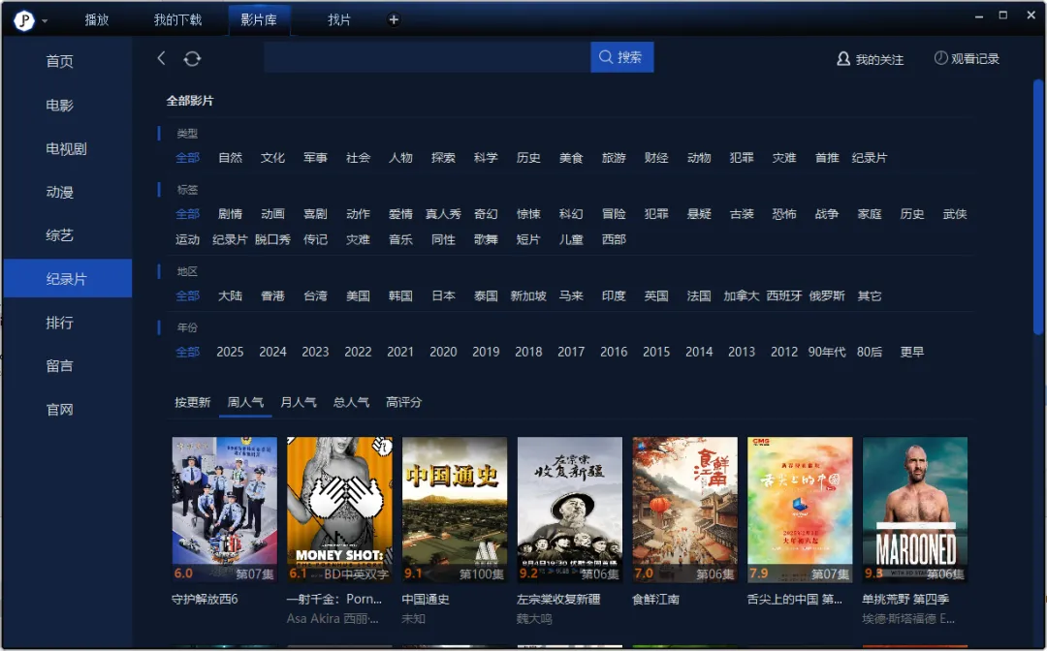Filter region by 其它
Image resolution: width=1047 pixels, height=651 pixels.
tap(870, 296)
